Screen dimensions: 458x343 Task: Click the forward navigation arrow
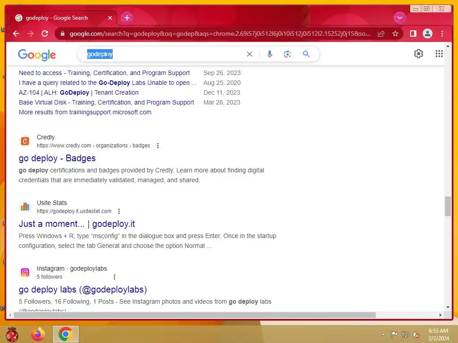[x=30, y=33]
